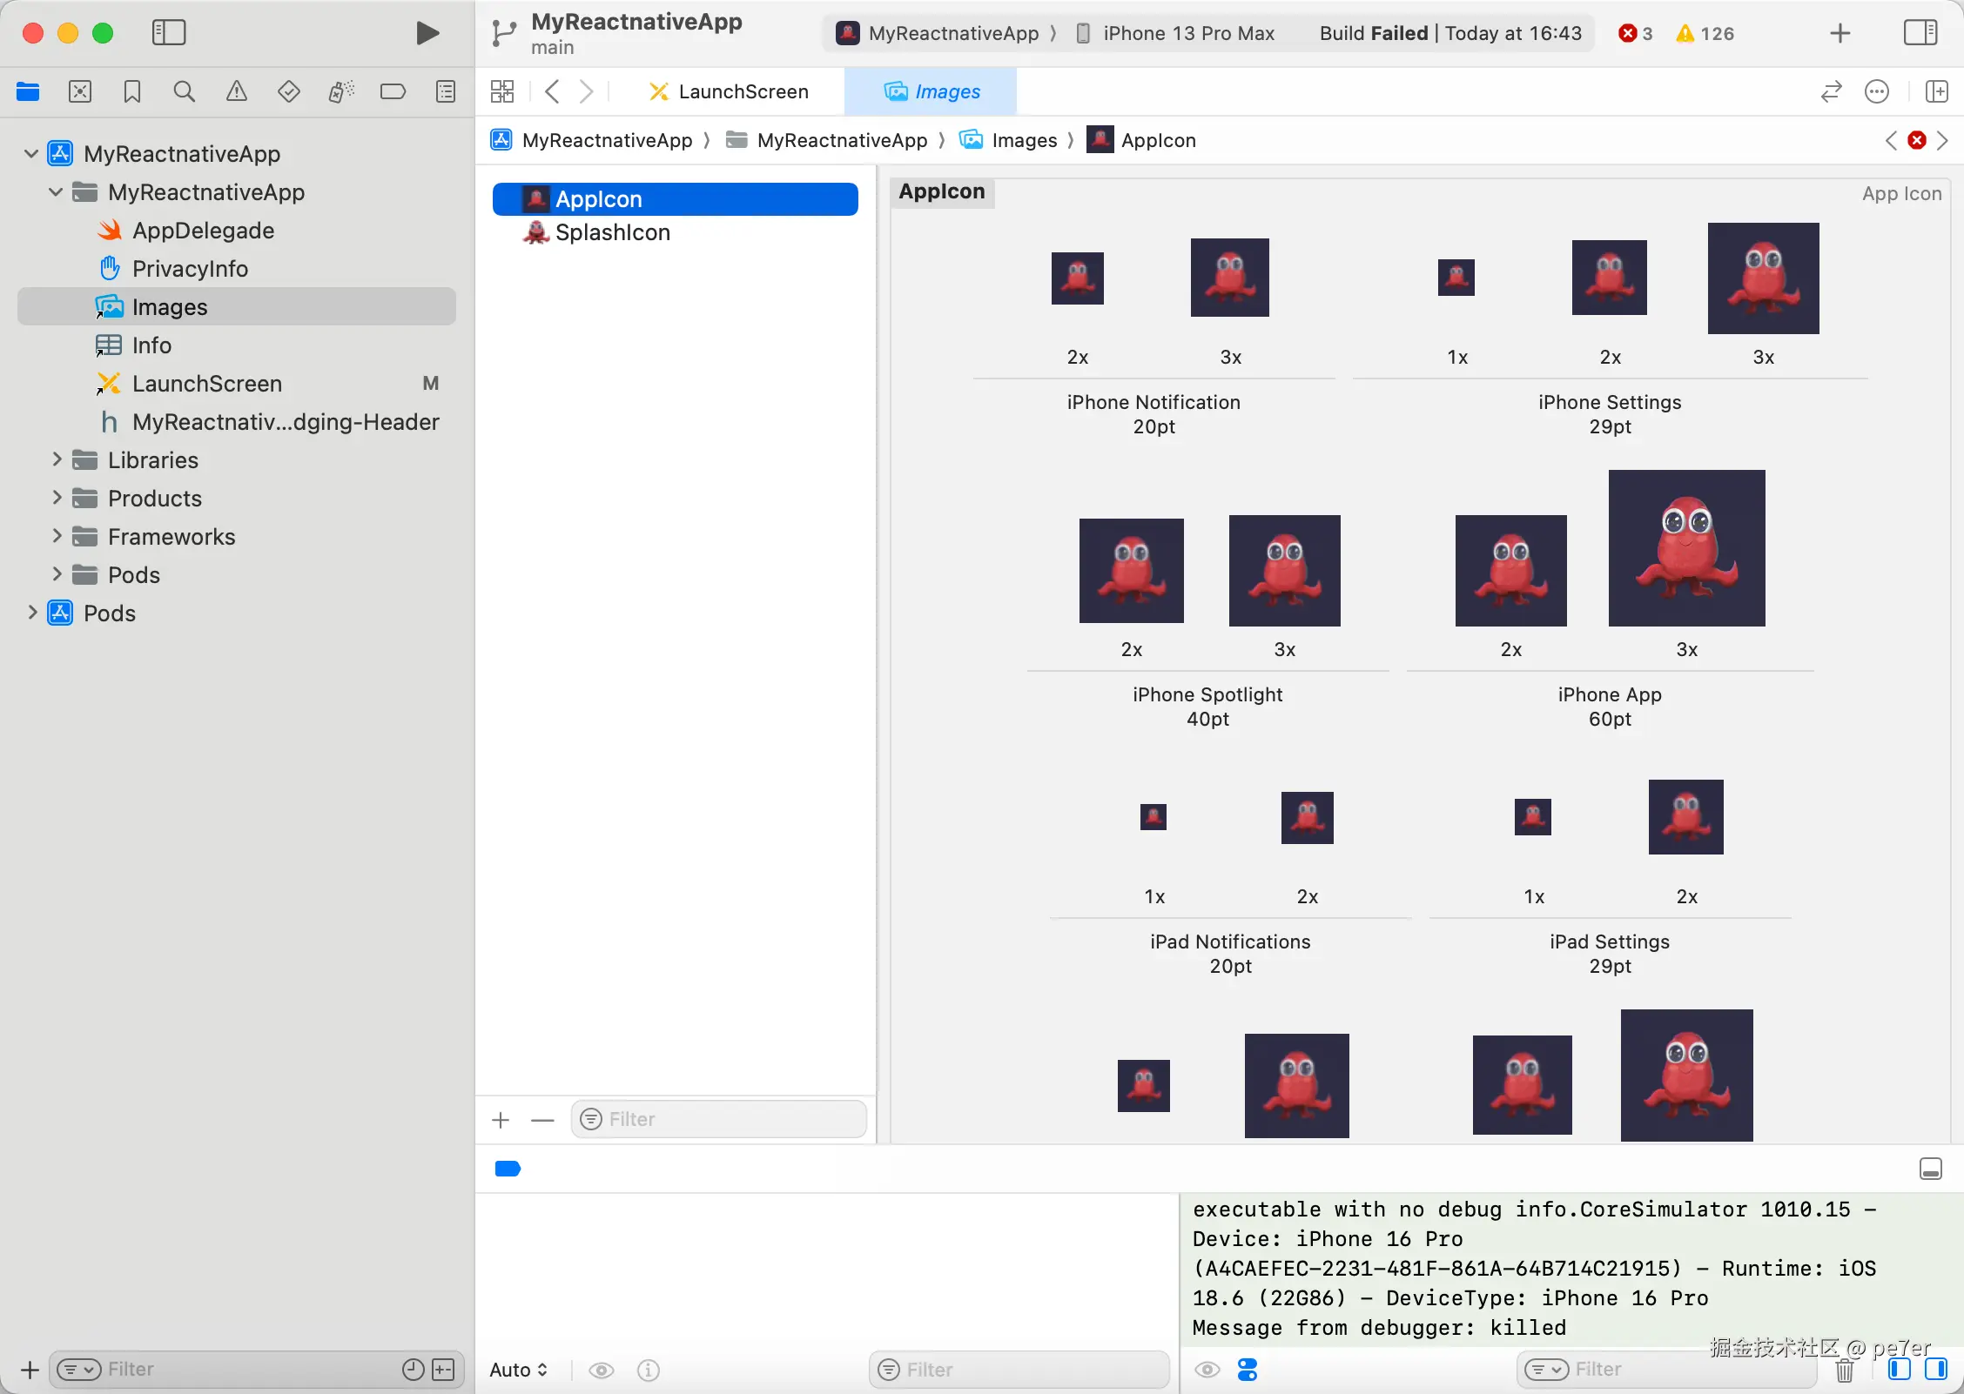
Task: Toggle the right inspector panel
Action: pos(1920,33)
